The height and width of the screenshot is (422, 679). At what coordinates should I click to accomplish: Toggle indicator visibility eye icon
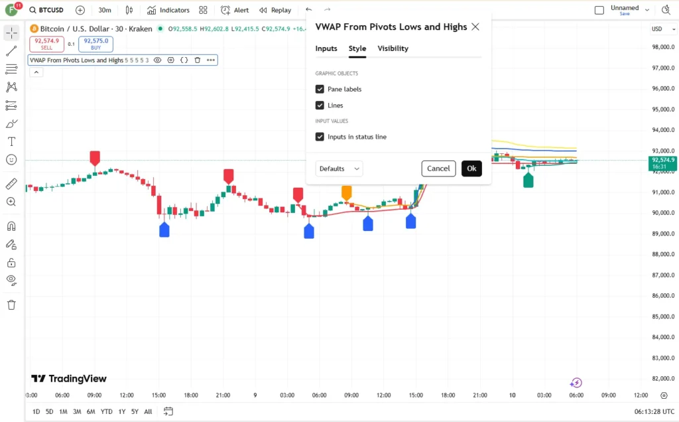point(158,60)
